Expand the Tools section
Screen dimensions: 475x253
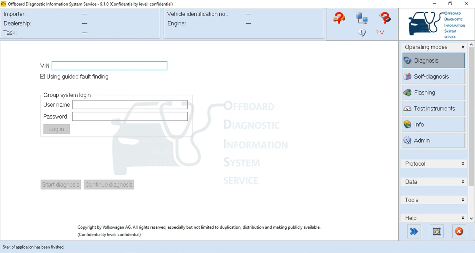click(x=463, y=200)
